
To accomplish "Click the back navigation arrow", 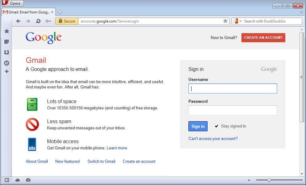I will pyautogui.click(x=18, y=21).
